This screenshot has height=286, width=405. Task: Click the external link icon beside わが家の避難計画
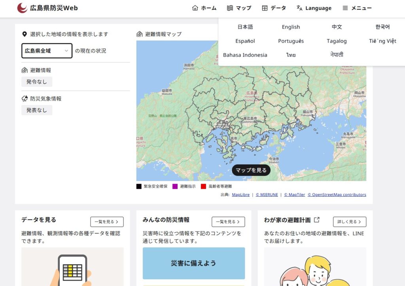pyautogui.click(x=316, y=220)
